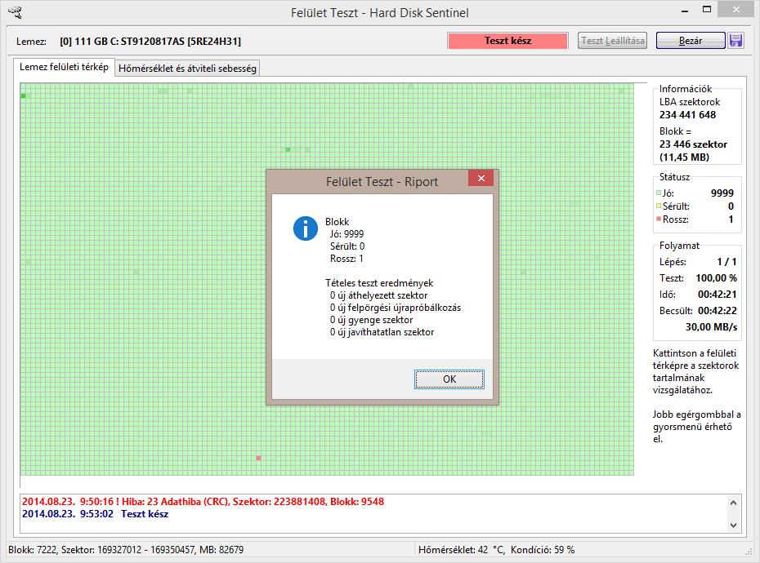Click the Bezár button
The width and height of the screenshot is (760, 563).
point(691,41)
